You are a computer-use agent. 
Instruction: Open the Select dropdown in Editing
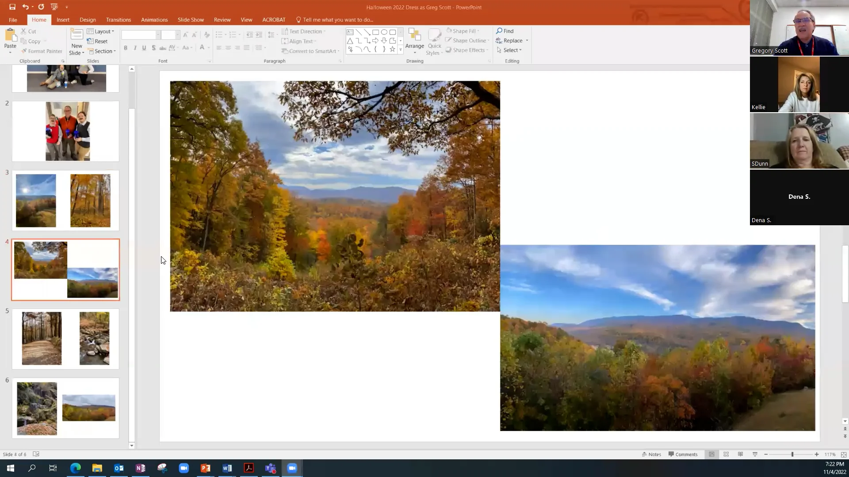click(x=509, y=50)
